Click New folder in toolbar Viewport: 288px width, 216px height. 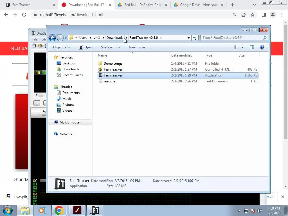coord(137,47)
